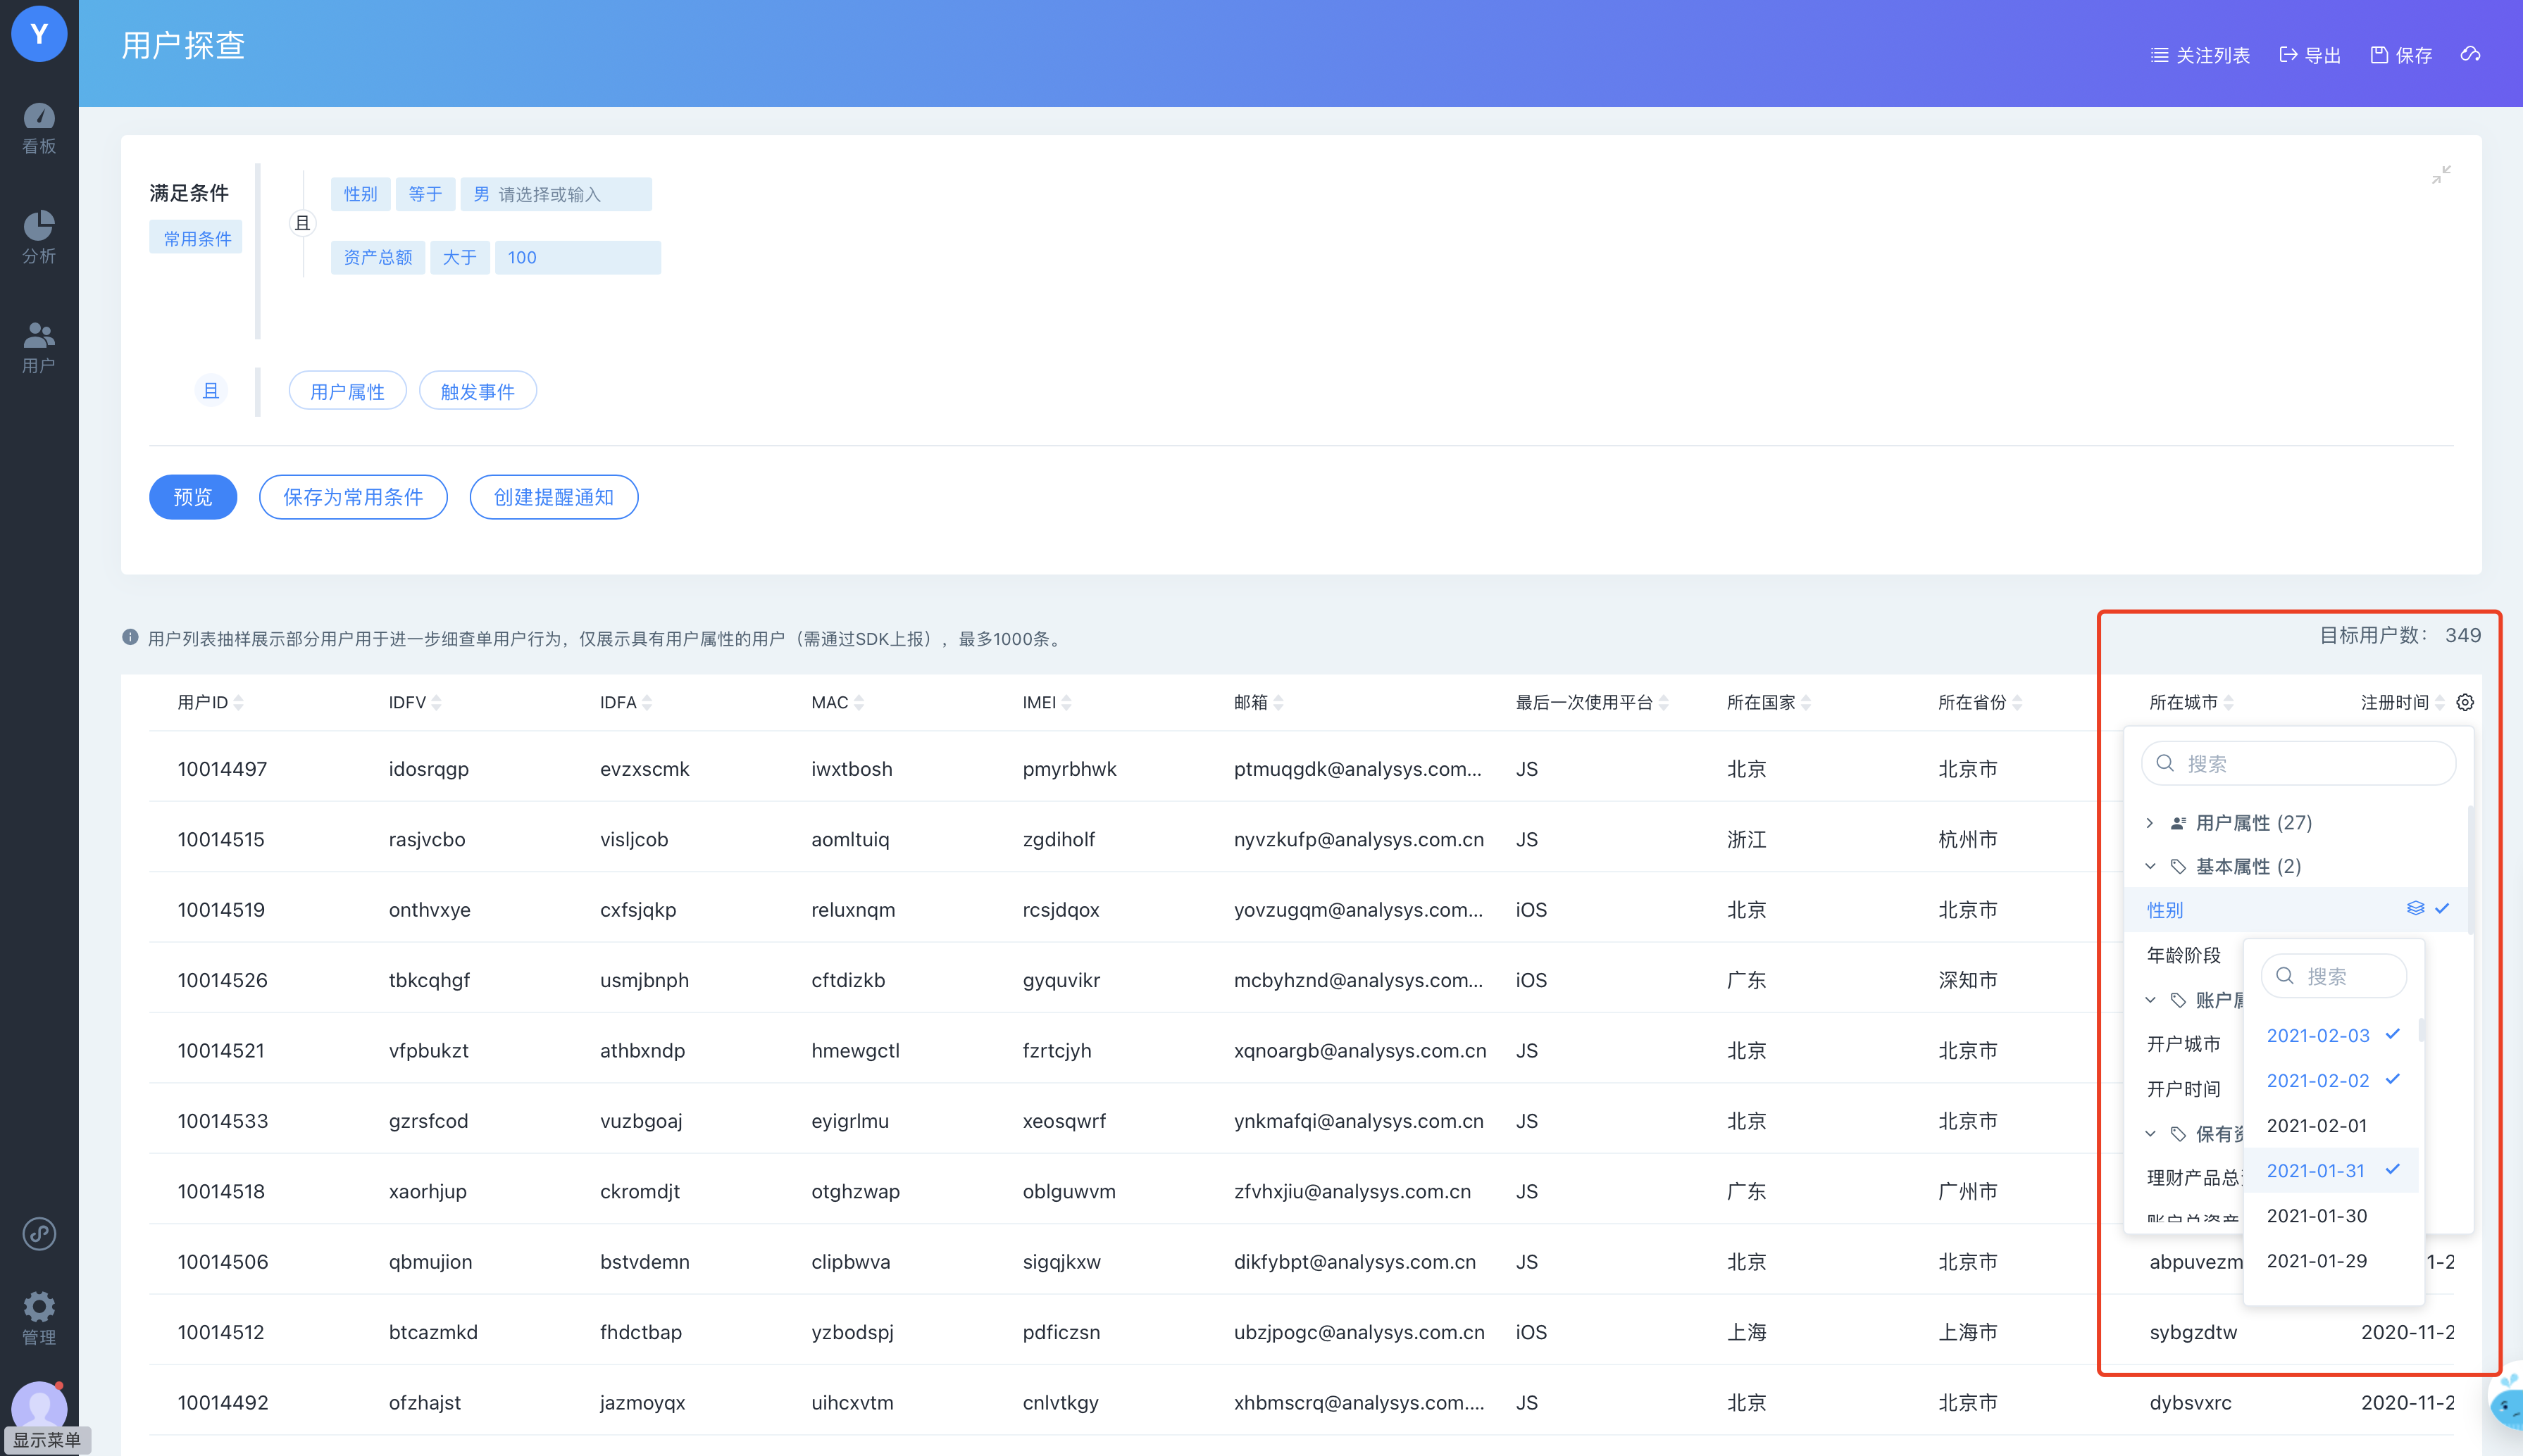Open the 性别 attribute dropdown in conditions

(360, 194)
